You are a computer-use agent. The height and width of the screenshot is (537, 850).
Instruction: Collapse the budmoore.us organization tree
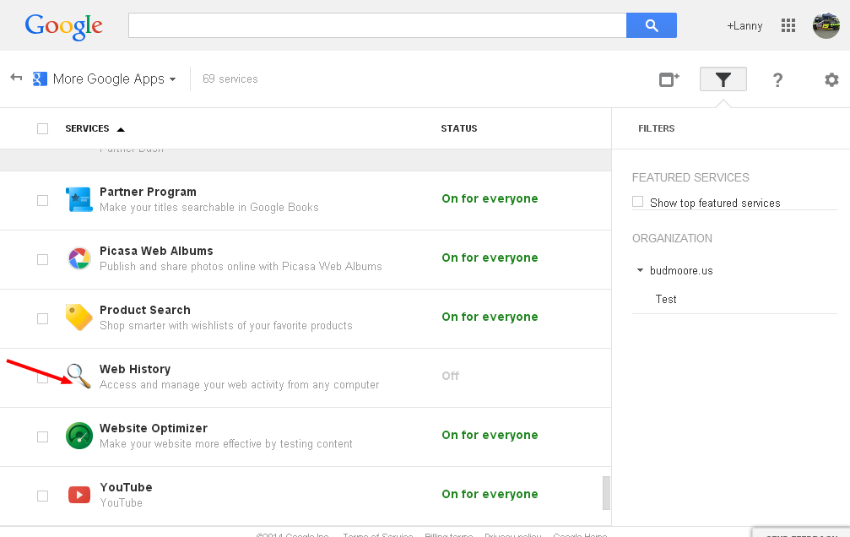640,271
